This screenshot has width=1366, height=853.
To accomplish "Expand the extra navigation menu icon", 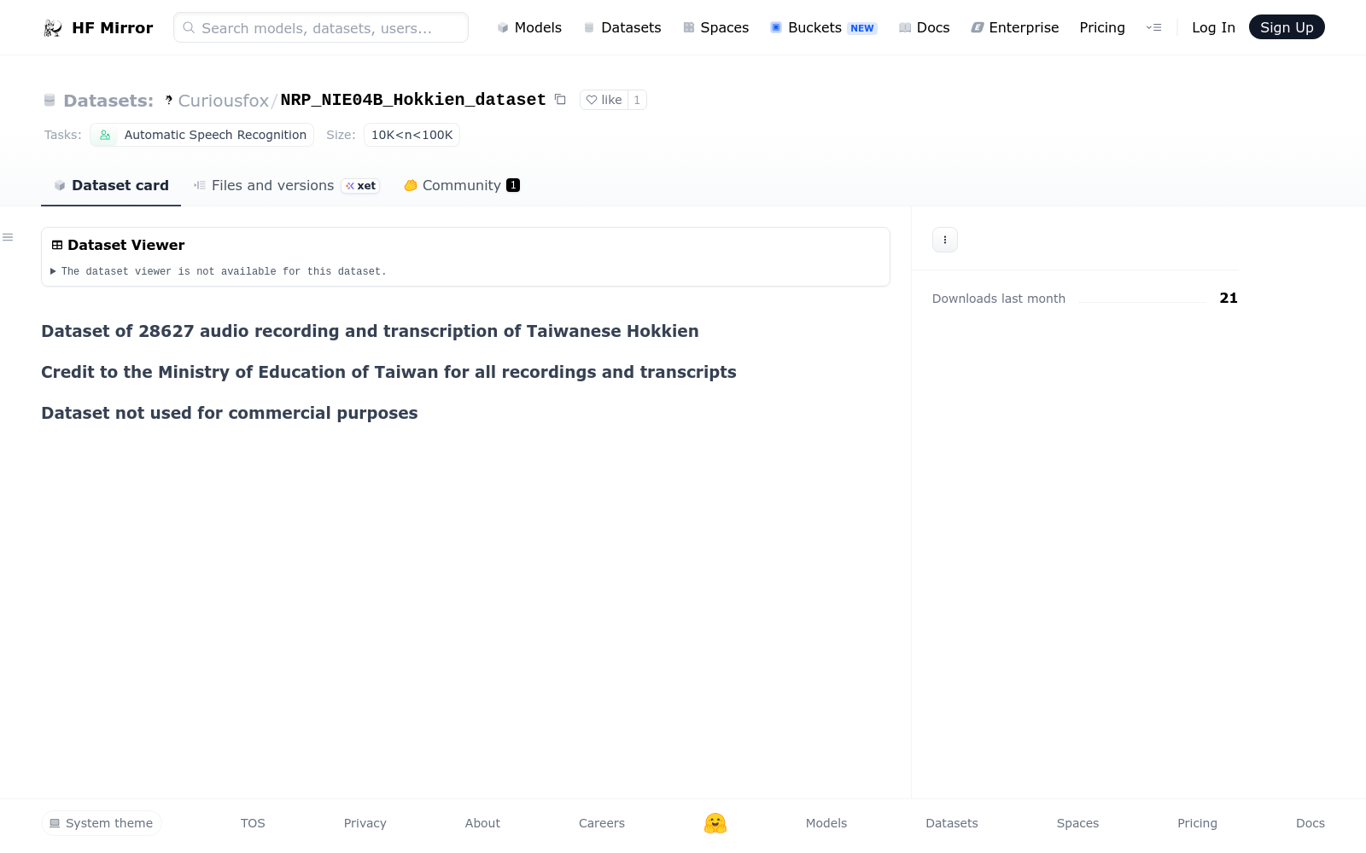I will pos(1153,27).
